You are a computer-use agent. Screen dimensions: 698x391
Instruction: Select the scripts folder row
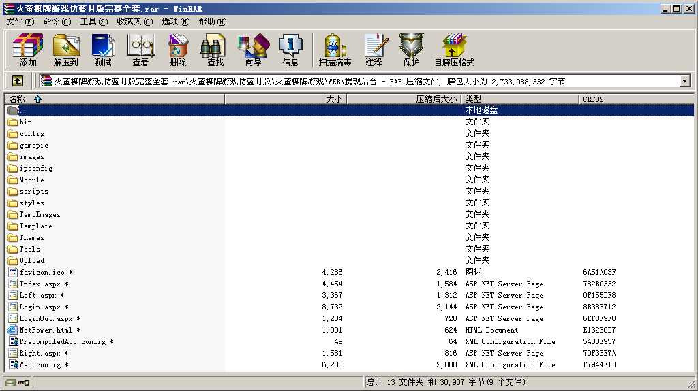click(350, 192)
